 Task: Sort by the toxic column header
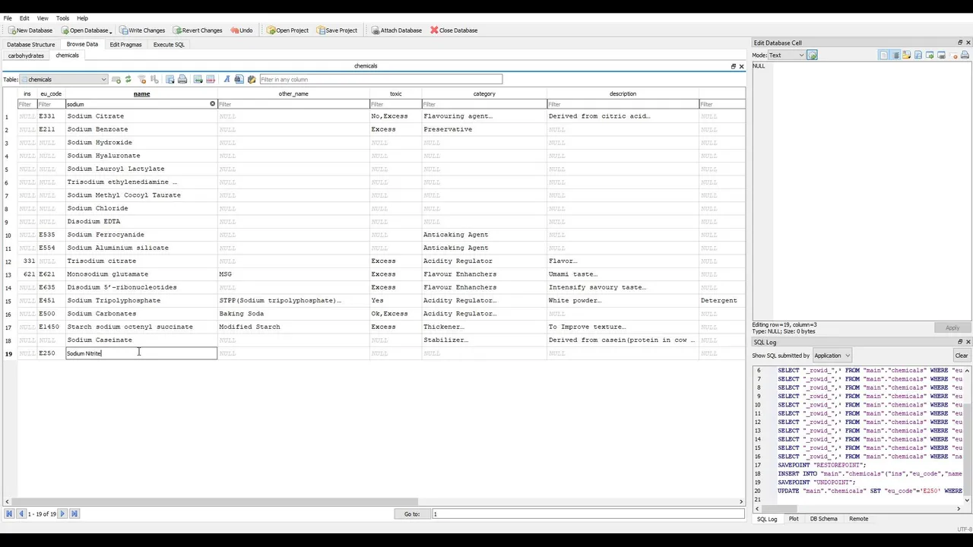pyautogui.click(x=396, y=93)
